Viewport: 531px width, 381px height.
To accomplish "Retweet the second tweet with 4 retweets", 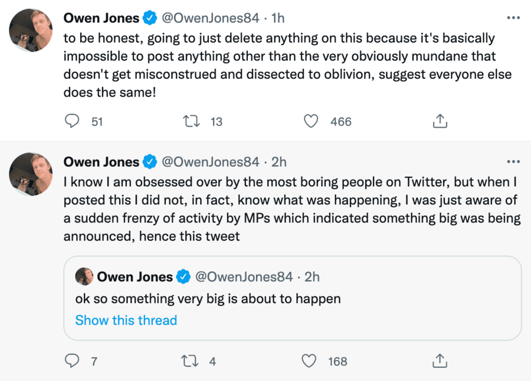I will click(191, 361).
